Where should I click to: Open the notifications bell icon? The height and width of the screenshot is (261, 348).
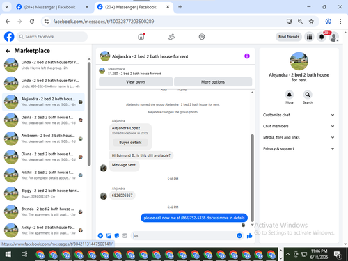322,37
